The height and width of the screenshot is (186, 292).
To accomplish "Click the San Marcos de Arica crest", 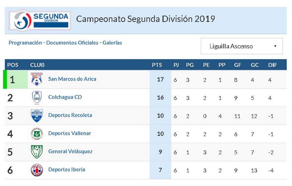I will pyautogui.click(x=37, y=79).
